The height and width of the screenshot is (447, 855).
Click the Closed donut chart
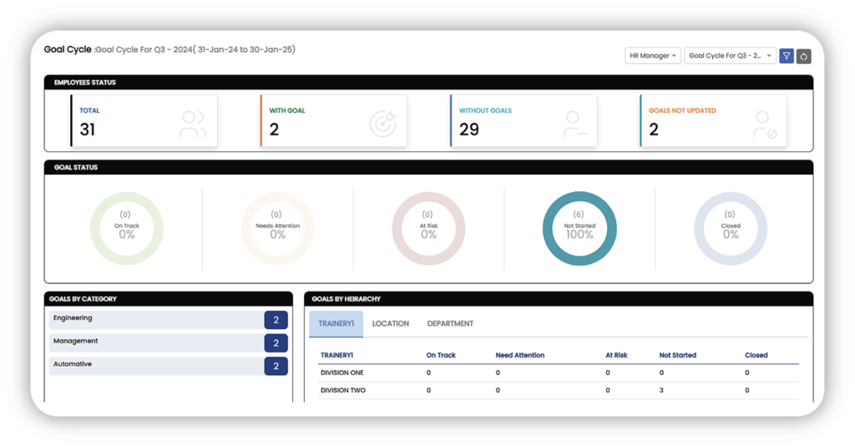click(x=731, y=228)
